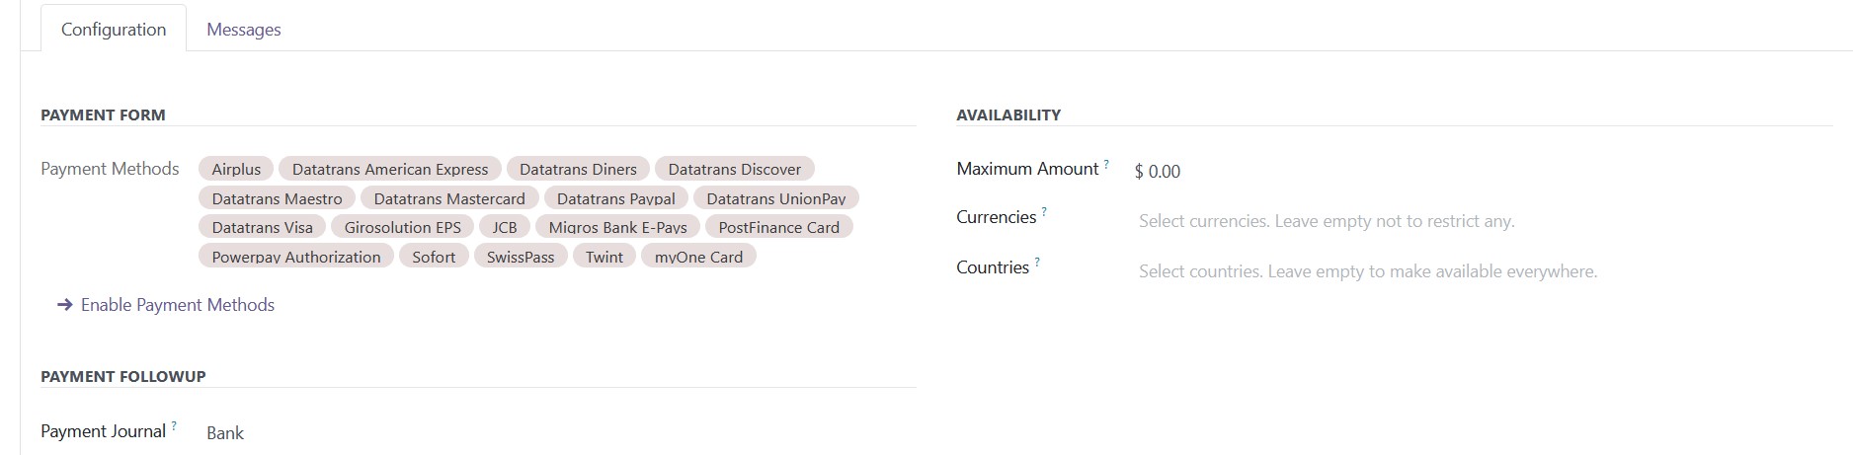The width and height of the screenshot is (1853, 455).
Task: Click the Payment Journal help question mark
Action: [x=174, y=425]
